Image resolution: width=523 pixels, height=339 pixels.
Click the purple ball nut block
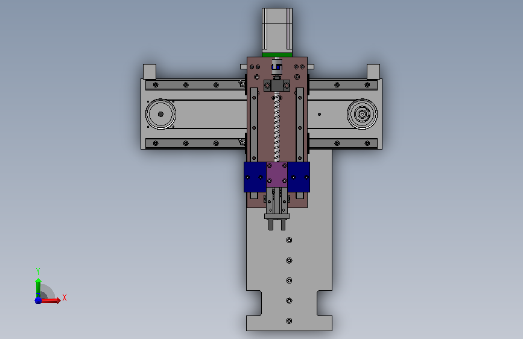(277, 174)
